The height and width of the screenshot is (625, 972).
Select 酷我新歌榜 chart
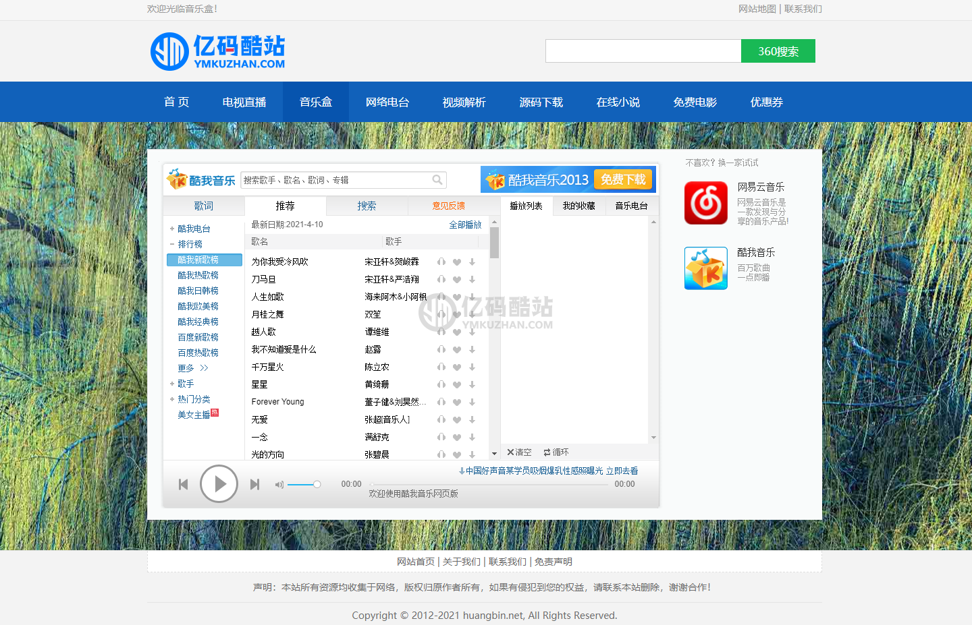pyautogui.click(x=205, y=260)
